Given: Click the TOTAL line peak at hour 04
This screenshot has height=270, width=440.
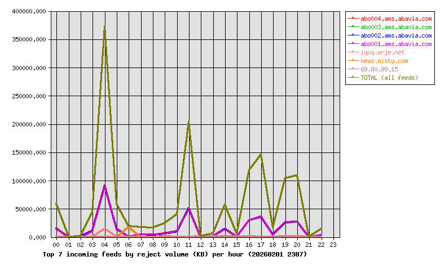Looking at the screenshot, I should 105,27.
